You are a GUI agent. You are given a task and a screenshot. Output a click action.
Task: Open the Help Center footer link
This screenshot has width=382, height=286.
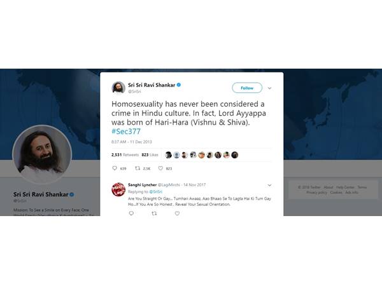pos(345,187)
